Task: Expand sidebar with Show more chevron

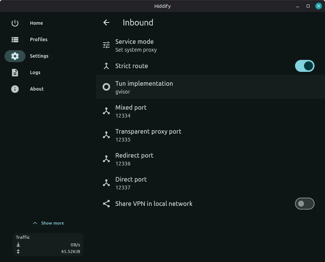Action: pos(35,223)
